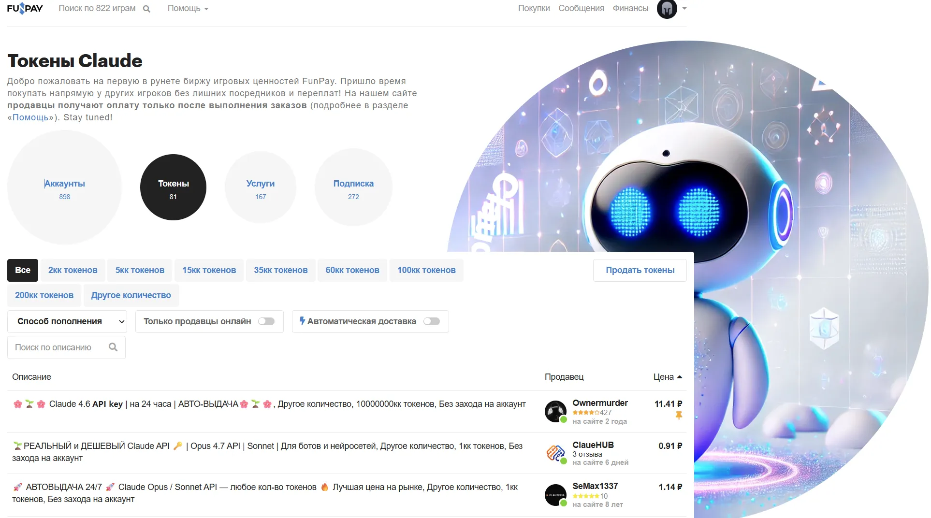The height and width of the screenshot is (518, 931).
Task: Filter by '60кк токенов'
Action: [x=352, y=270]
